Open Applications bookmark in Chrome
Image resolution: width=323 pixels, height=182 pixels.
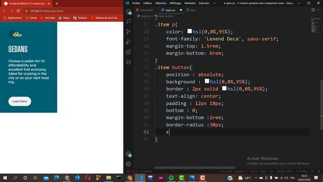click(x=13, y=18)
